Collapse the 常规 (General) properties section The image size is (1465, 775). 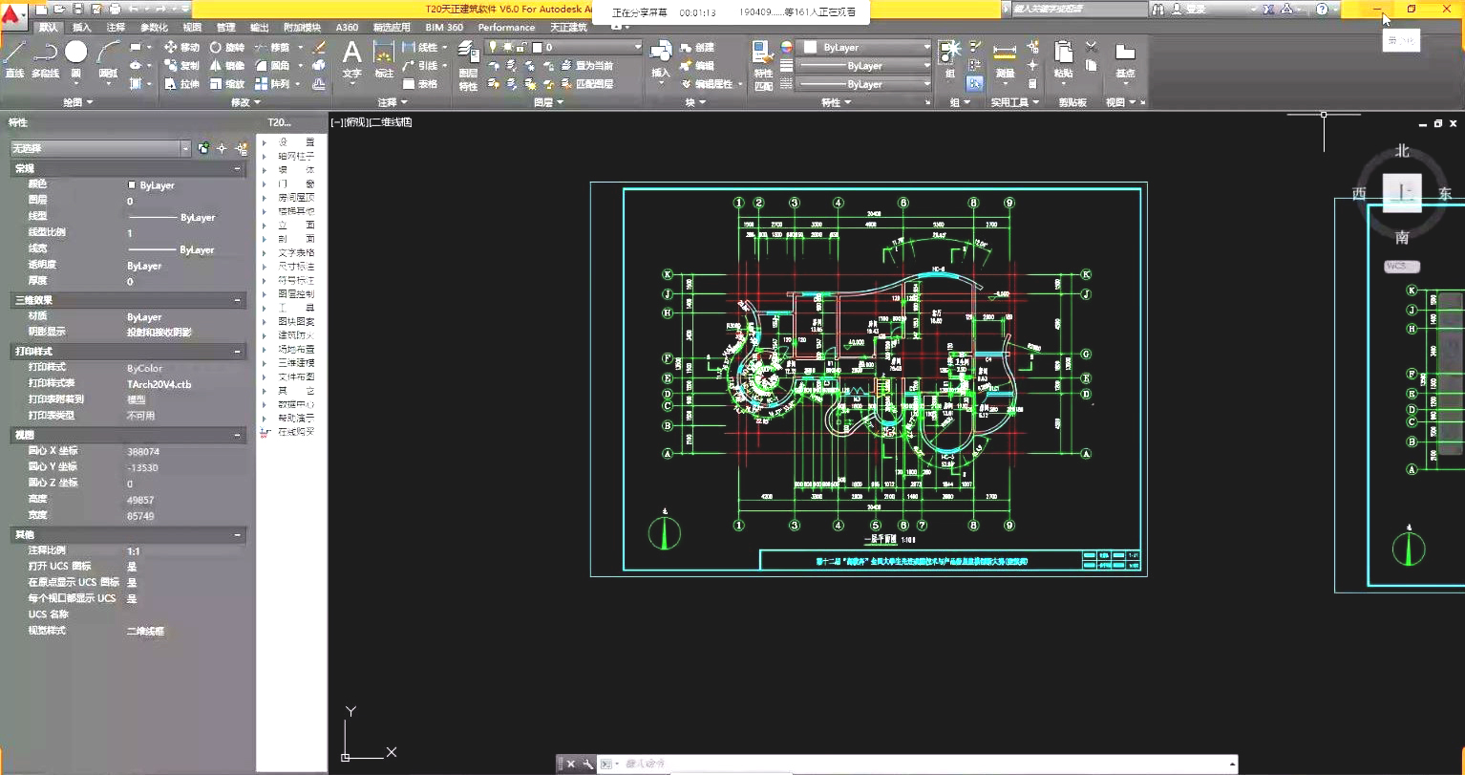[x=237, y=168]
